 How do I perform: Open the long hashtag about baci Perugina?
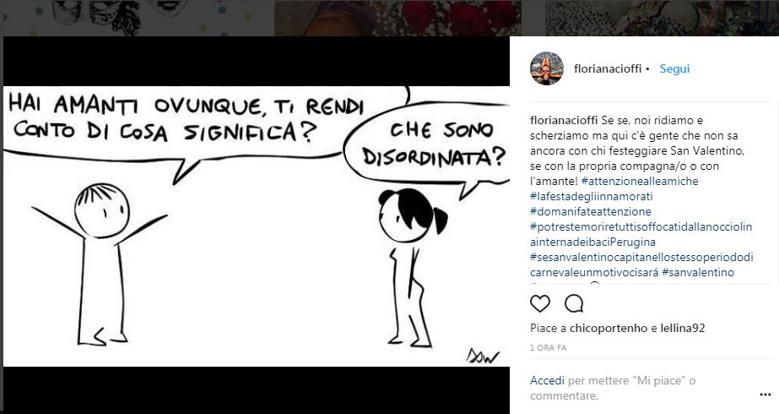point(641,234)
